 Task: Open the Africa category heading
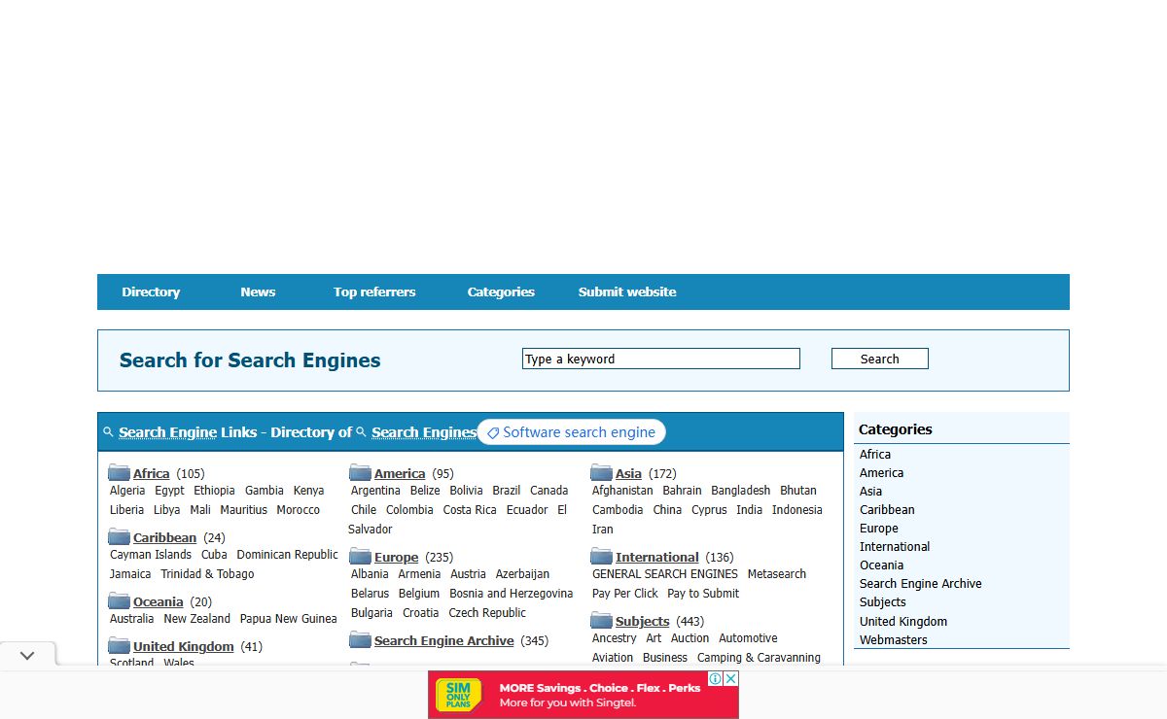(x=152, y=473)
